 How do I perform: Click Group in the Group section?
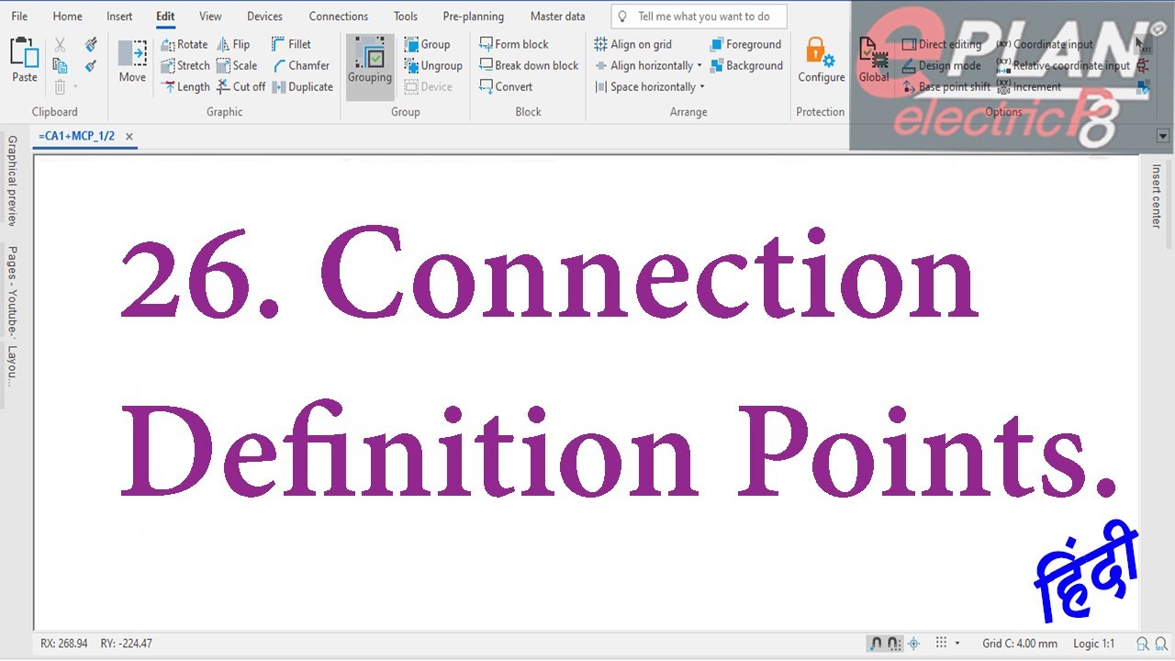[x=427, y=44]
